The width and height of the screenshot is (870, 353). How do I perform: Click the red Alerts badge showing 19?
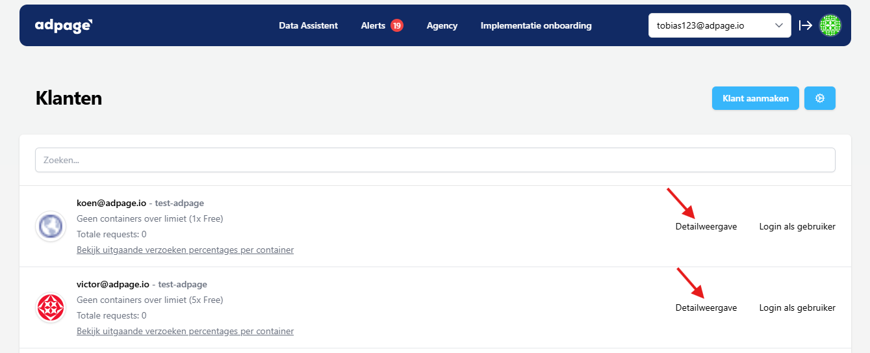[x=396, y=26]
